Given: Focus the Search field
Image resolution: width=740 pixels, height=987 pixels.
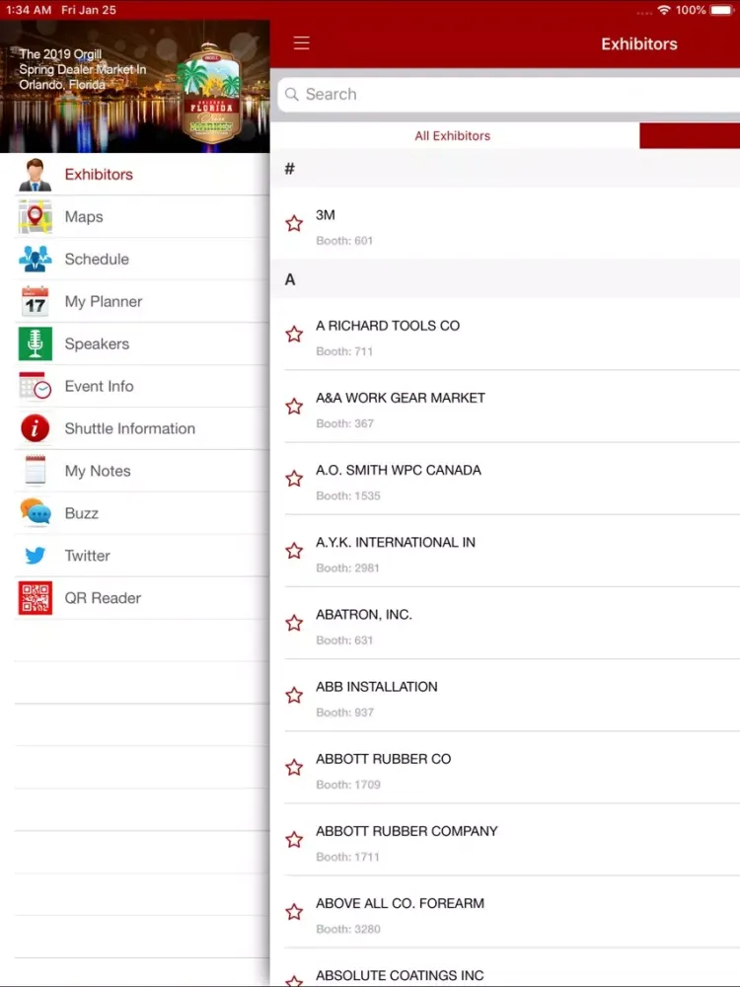Looking at the screenshot, I should pos(508,95).
